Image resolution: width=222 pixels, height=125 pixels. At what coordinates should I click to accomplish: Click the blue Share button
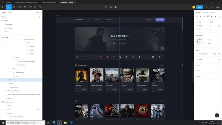[x=199, y=7]
